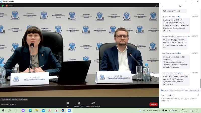The image size is (201, 113).
Task: Open the Кому recipient dropdown
Action: pyautogui.click(x=171, y=95)
